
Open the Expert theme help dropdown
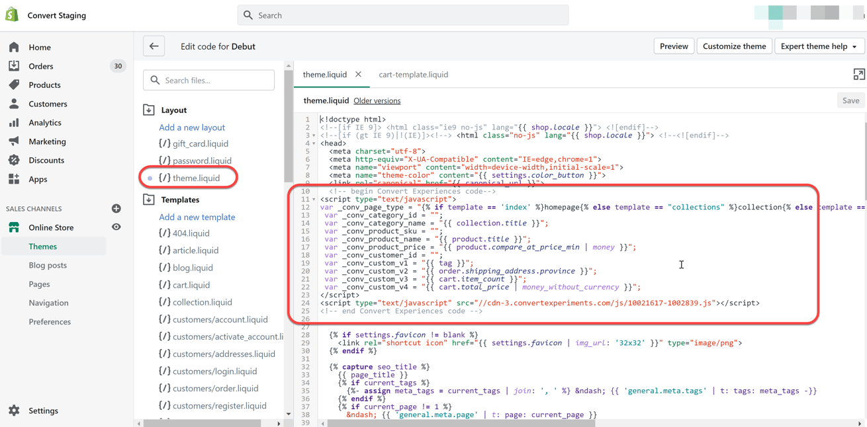819,46
